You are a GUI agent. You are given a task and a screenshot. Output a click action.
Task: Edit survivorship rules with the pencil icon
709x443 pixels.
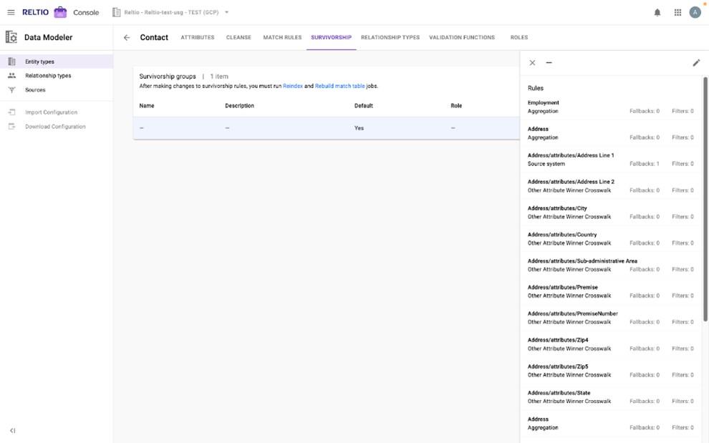tap(696, 63)
